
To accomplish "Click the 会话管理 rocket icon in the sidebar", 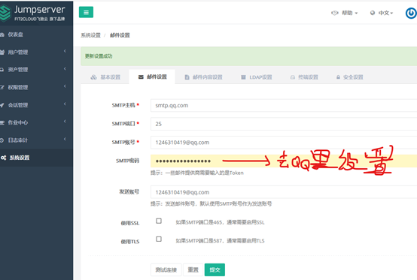I will tap(2, 105).
